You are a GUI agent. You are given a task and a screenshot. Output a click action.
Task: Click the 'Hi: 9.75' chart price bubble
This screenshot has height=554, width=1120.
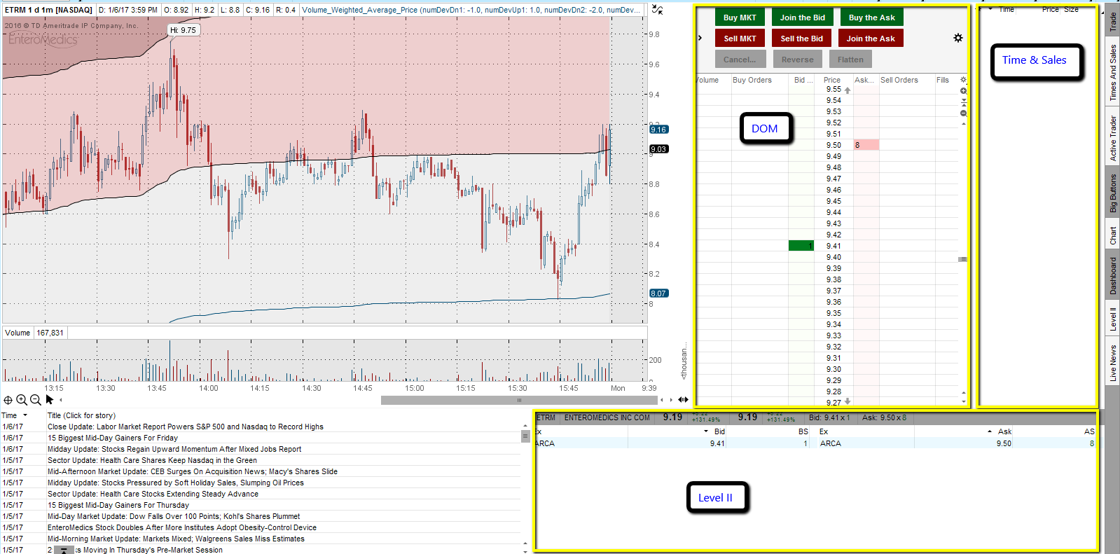pyautogui.click(x=184, y=30)
